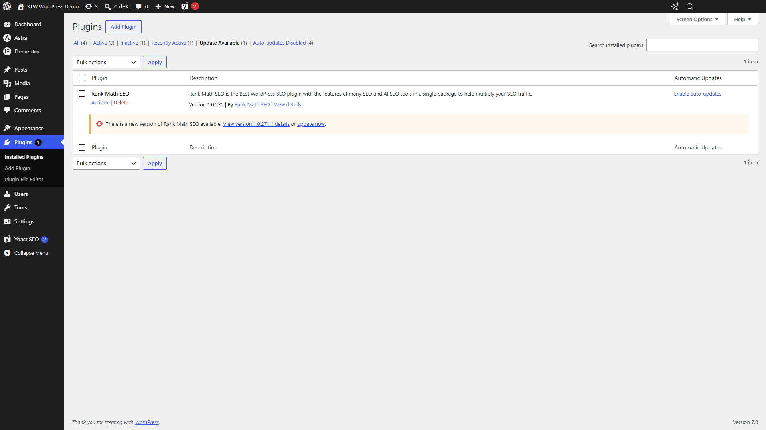Image resolution: width=766 pixels, height=430 pixels.
Task: Click the Yoast SEO notification badge 2
Action: [x=45, y=239]
